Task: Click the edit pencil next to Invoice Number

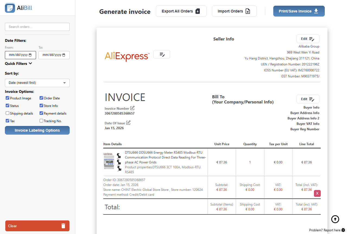Action: [132, 108]
